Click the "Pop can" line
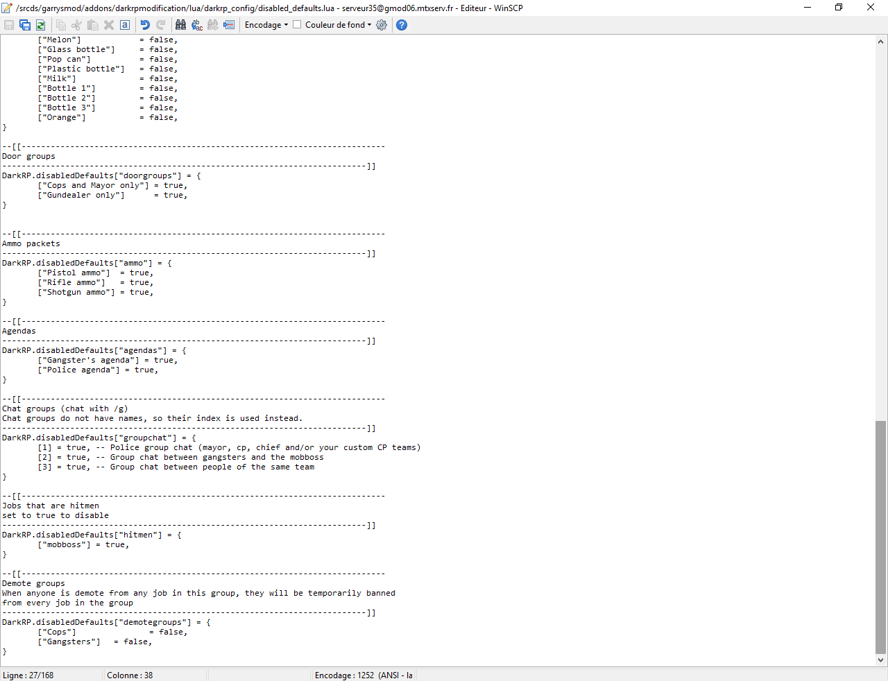Screen dimensions: 888x681 click(108, 59)
